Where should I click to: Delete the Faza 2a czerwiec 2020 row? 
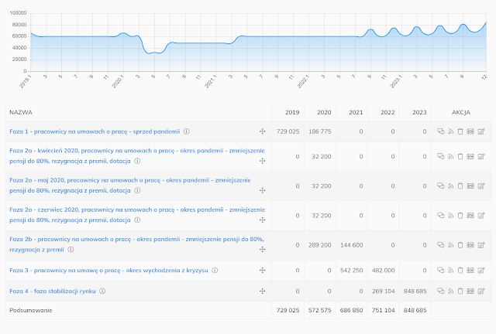pyautogui.click(x=460, y=215)
